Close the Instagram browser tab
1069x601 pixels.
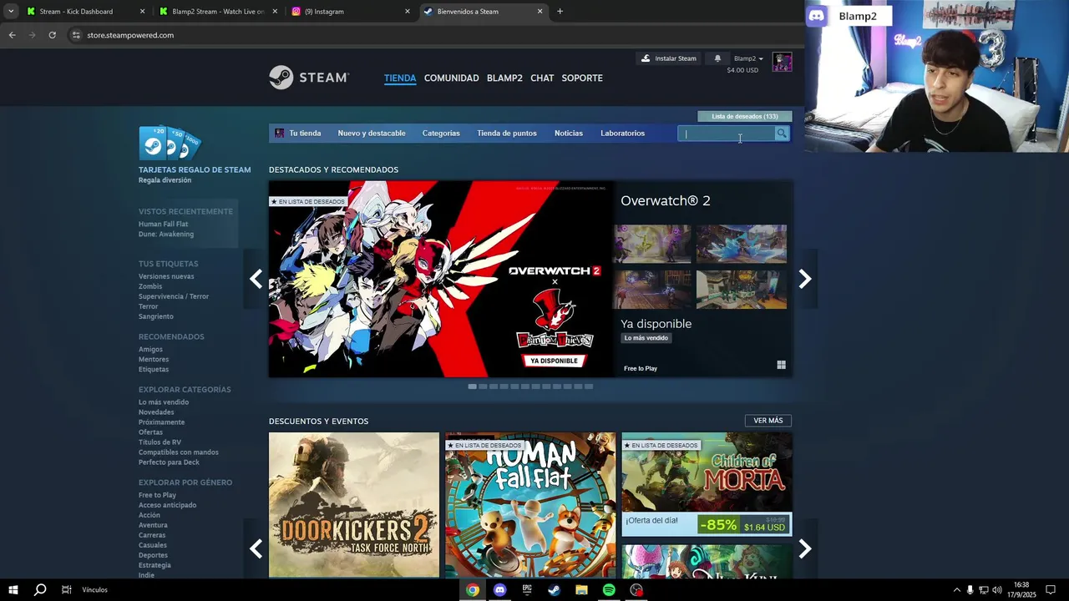point(408,12)
